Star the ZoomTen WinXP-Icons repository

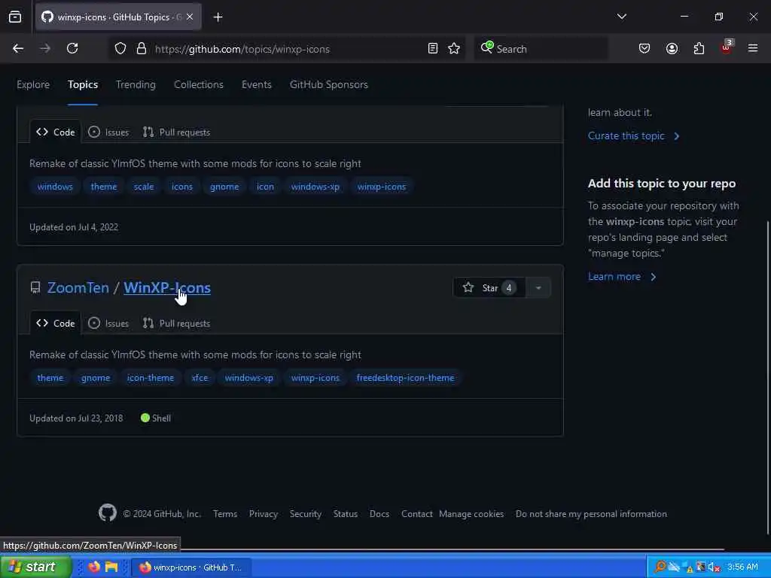pos(489,288)
